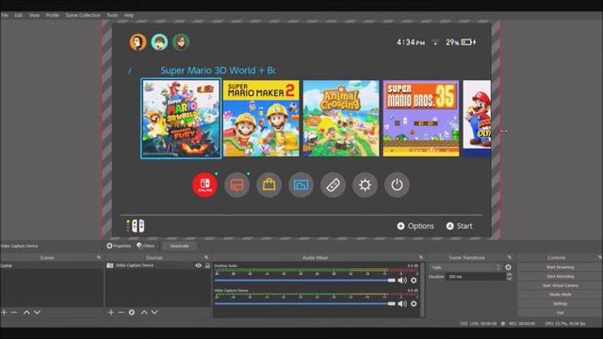This screenshot has height=339, width=603.
Task: Move the scene down in the Scenes list
Action: coord(37,313)
